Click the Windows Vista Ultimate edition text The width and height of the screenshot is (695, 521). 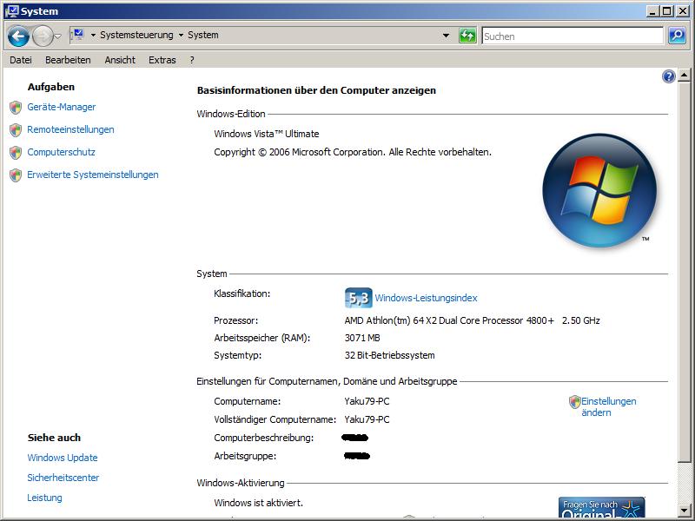[267, 134]
